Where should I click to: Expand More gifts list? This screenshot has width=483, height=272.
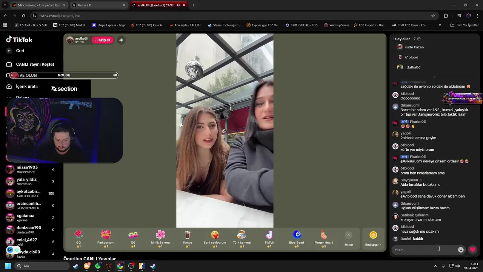(349, 240)
